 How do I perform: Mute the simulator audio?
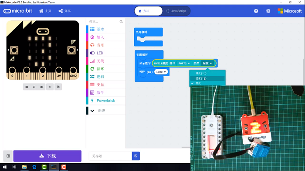pyautogui.click(x=50, y=87)
